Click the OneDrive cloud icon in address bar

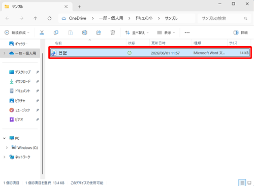coord(64,18)
